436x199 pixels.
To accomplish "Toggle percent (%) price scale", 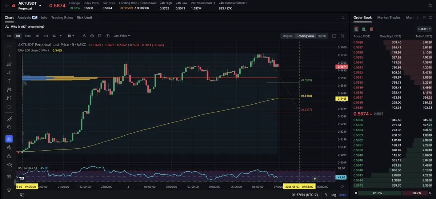I will coord(326,195).
